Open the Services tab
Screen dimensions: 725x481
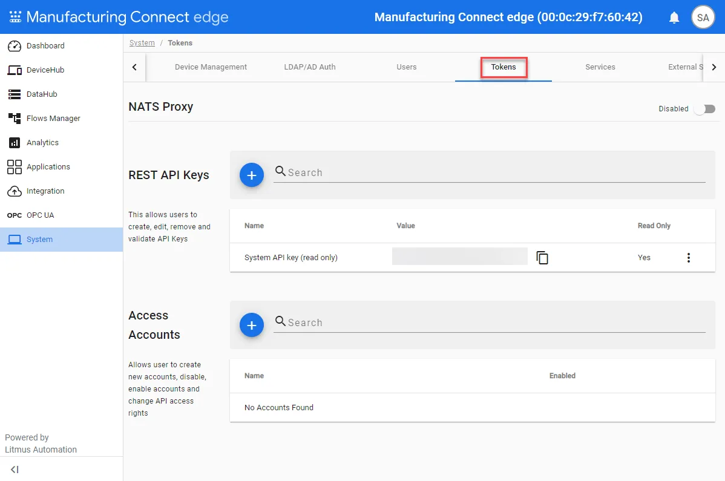point(600,67)
